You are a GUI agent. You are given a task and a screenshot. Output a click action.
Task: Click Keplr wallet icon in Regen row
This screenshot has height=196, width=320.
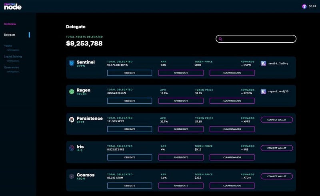[263, 92]
